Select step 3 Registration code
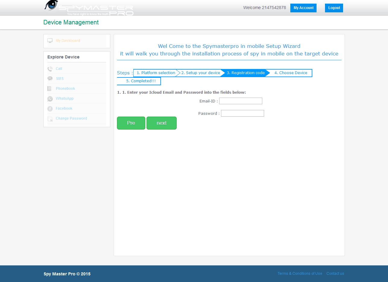Viewport: 388px width, 282px height. 246,73
